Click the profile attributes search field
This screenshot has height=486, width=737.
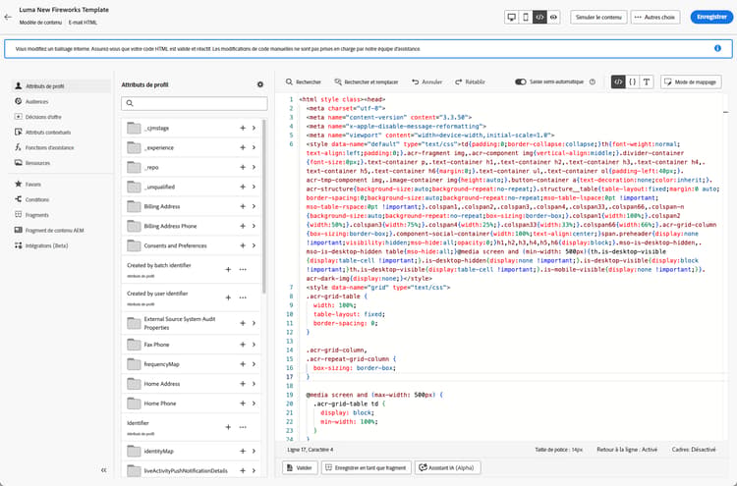pos(195,103)
